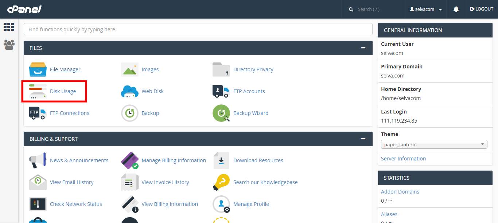498x223 pixels.
Task: Click the Manage Billing Information link
Action: point(174,160)
